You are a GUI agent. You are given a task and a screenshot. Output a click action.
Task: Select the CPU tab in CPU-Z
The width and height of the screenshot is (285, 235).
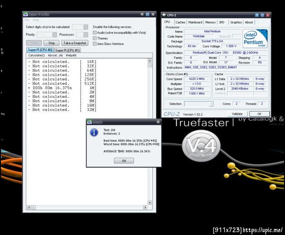(x=167, y=22)
